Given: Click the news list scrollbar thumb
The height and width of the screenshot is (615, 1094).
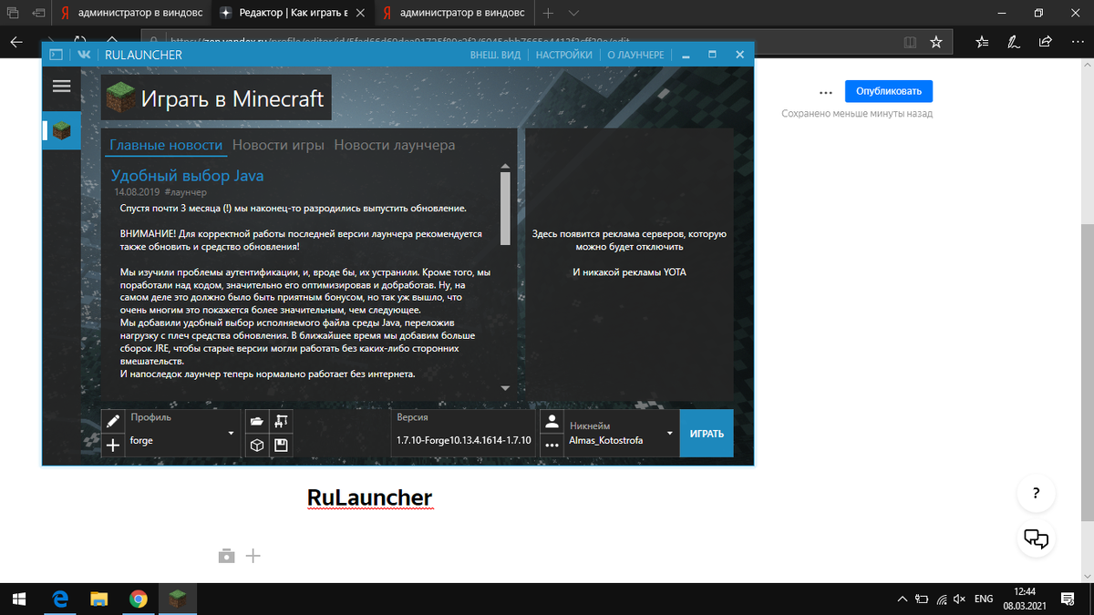Looking at the screenshot, I should click(x=505, y=209).
